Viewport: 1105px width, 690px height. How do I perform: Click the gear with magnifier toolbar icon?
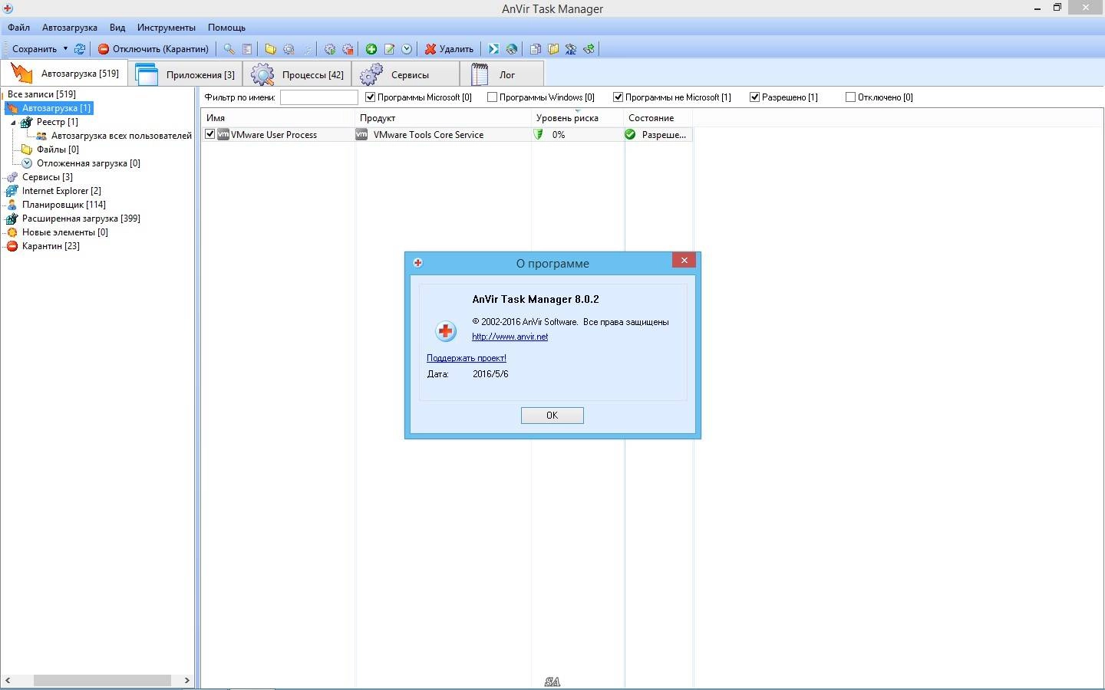click(x=289, y=49)
